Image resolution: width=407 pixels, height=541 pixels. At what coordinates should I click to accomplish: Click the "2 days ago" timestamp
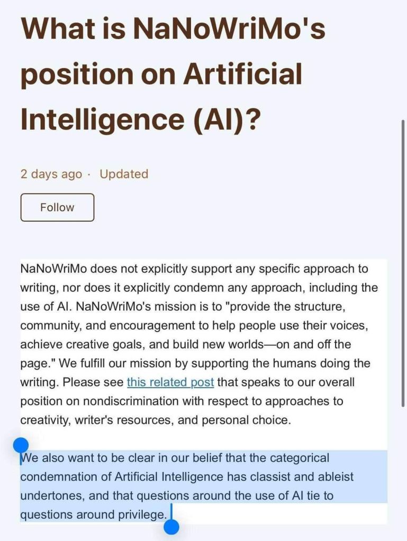click(51, 174)
